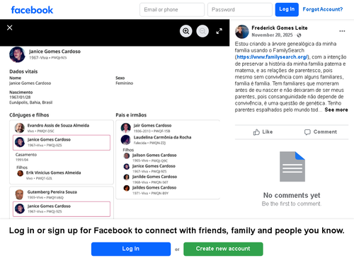Click the 'Janilde Gomes Cardoso' name
The image size is (354, 265).
(x=154, y=177)
